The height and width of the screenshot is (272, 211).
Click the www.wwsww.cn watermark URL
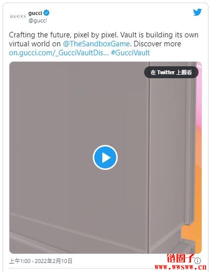click(181, 267)
